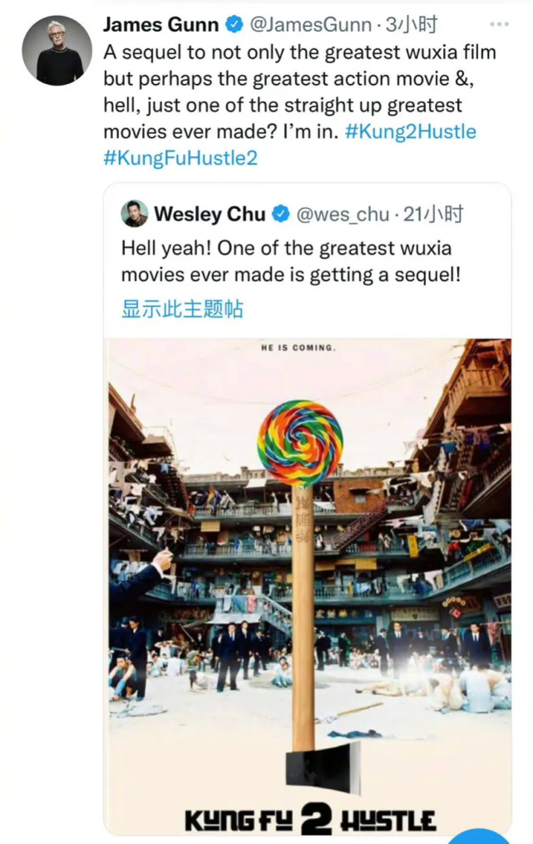Open the 3小时 tweet timestamp

412,24
